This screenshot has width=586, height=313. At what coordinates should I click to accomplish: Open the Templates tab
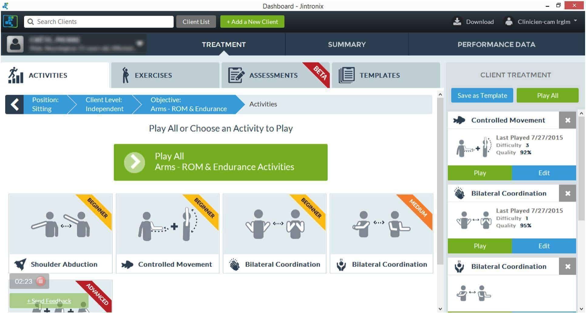pos(386,75)
